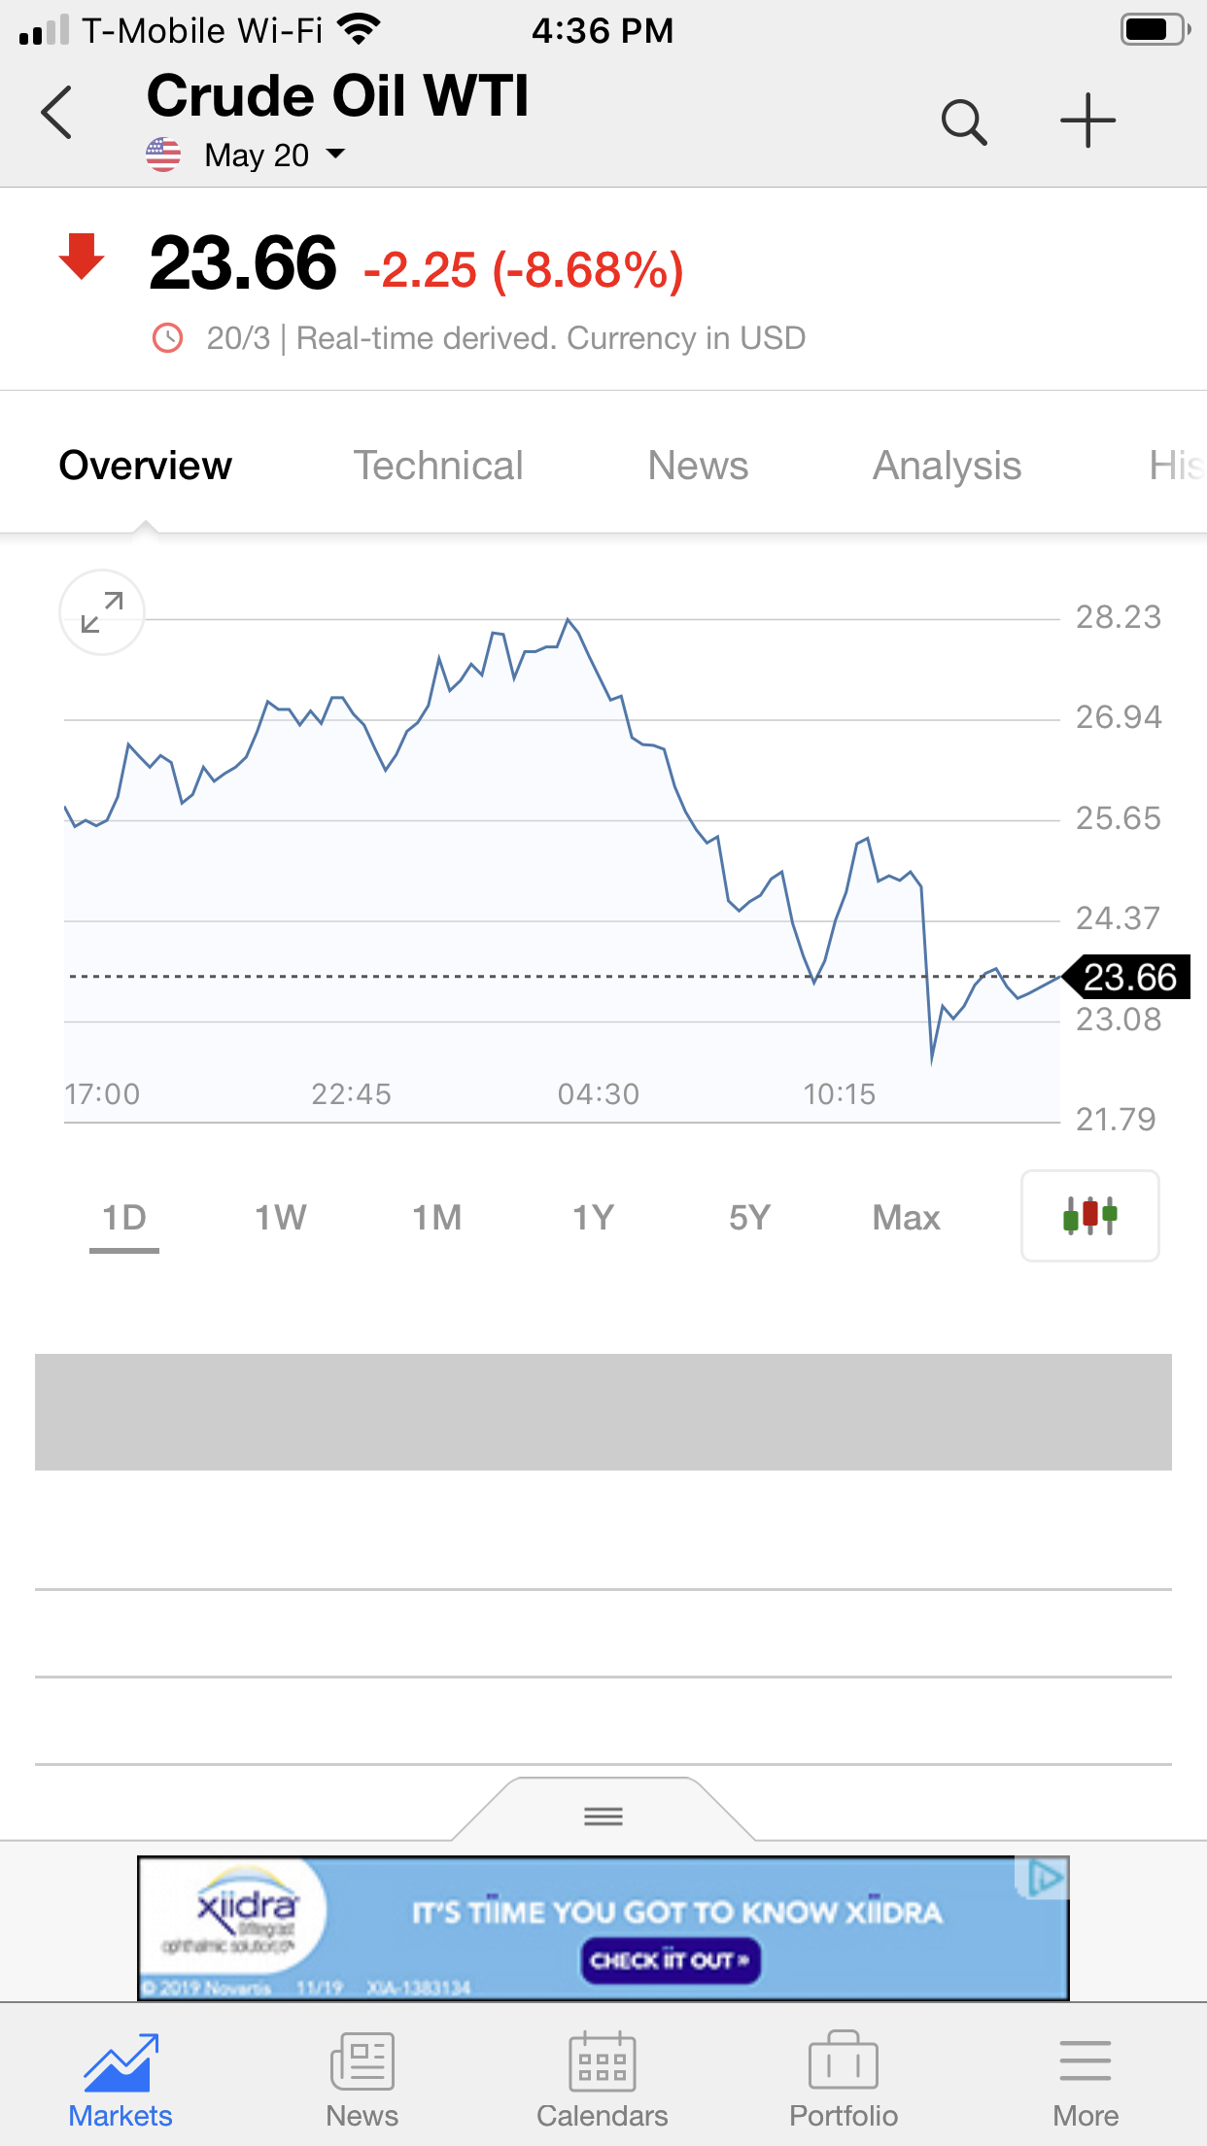
Task: Select the 1M chart range
Action: pos(436,1218)
